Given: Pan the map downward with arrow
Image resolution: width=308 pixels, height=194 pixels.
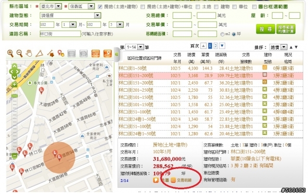Looking at the screenshot, I should point(14,77).
